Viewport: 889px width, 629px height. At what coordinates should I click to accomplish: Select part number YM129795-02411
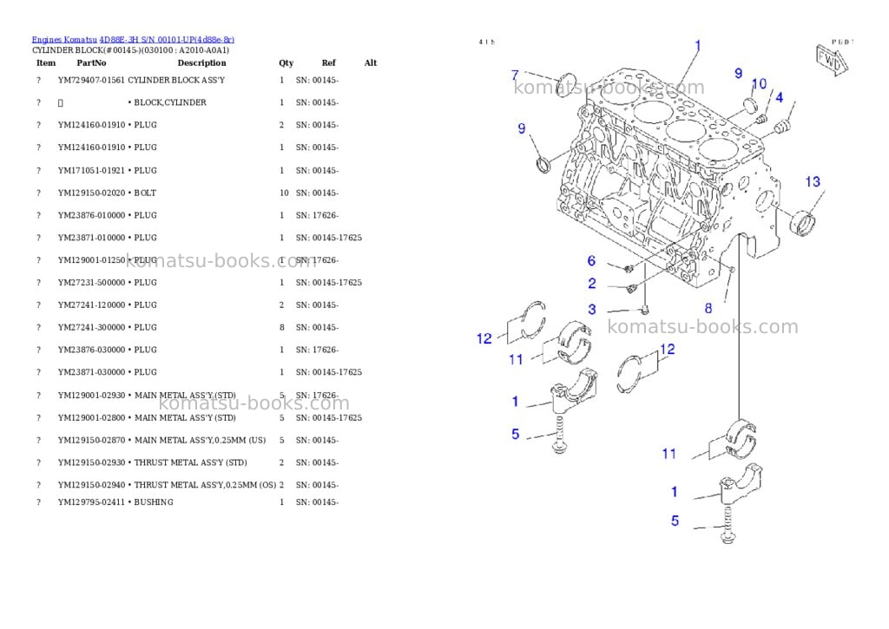pos(91,502)
